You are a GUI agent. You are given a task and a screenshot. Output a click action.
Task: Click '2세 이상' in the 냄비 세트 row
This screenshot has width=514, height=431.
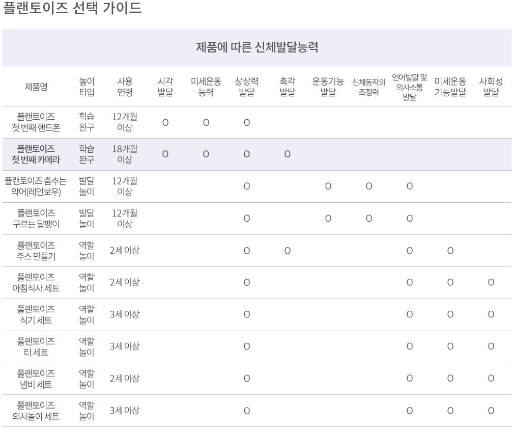tap(125, 379)
